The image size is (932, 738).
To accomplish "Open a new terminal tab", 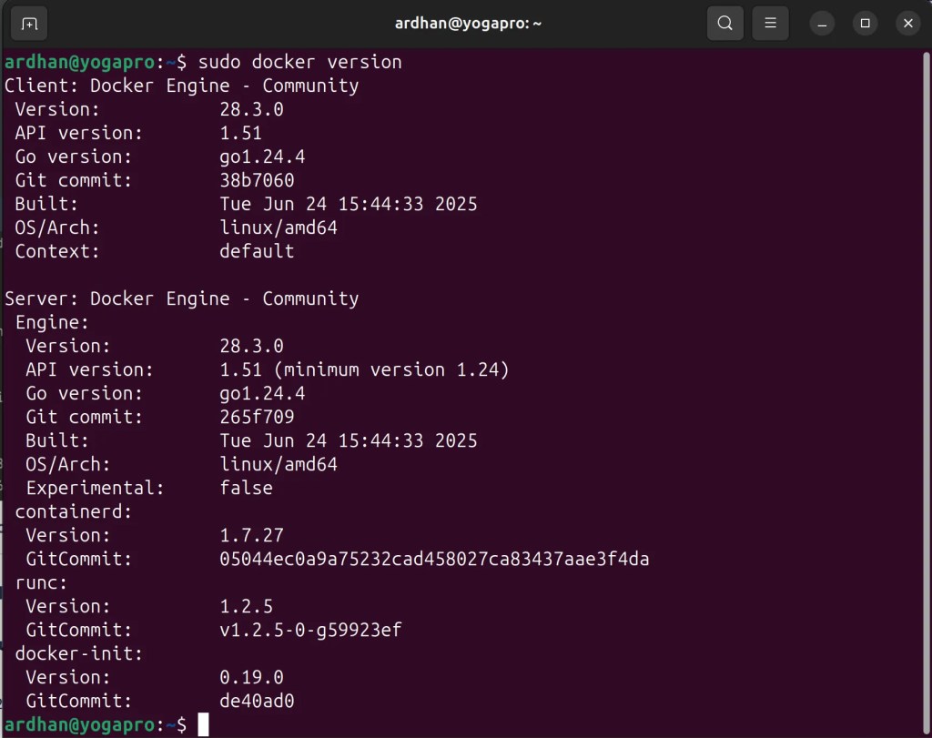I will [x=29, y=24].
